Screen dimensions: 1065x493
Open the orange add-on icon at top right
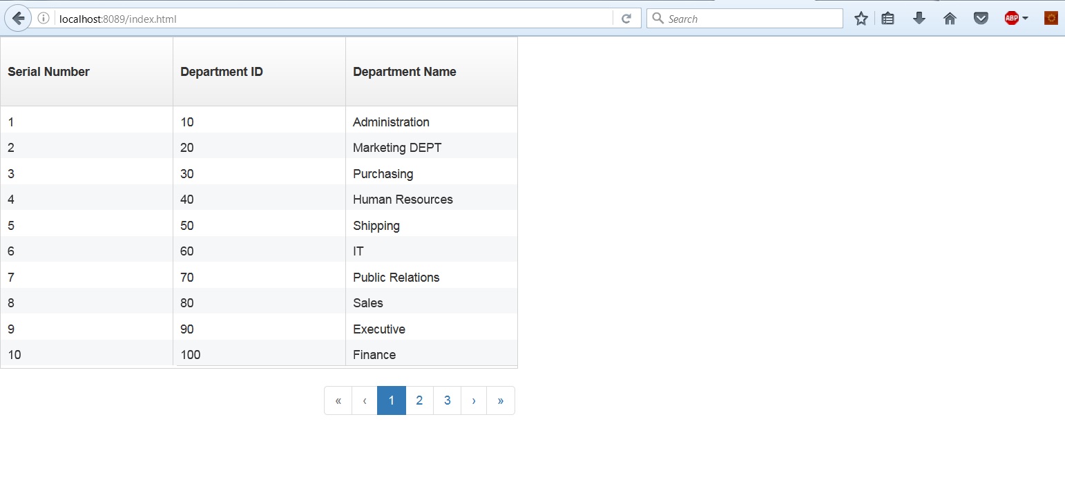(1050, 18)
